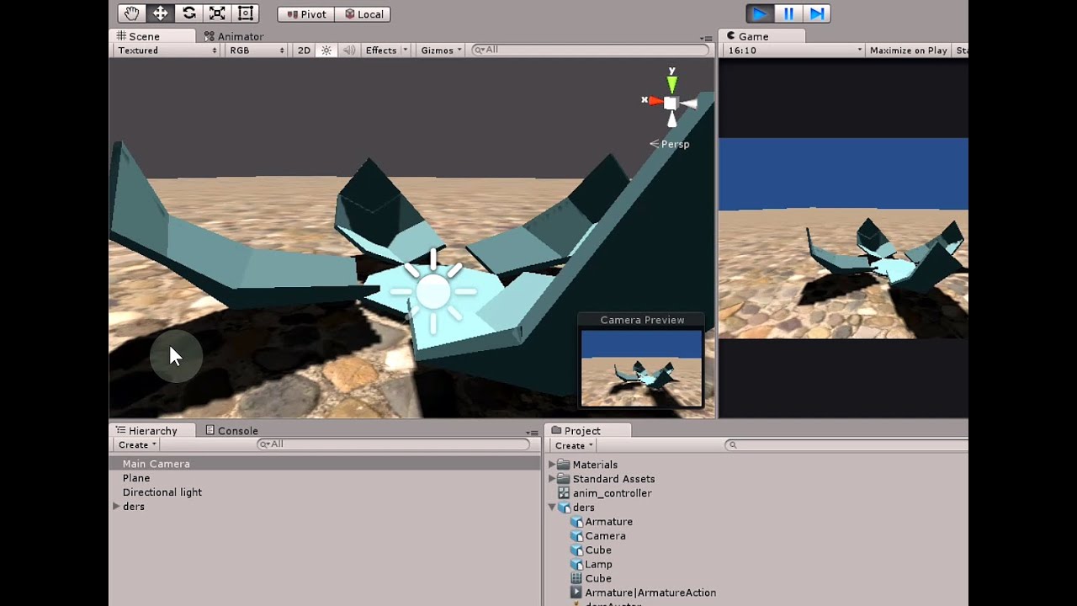Toggle 2D scene view mode
Image resolution: width=1077 pixels, height=606 pixels.
[x=304, y=50]
